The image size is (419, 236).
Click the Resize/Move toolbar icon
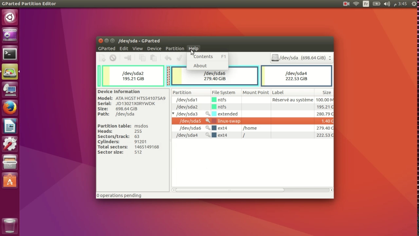pos(128,58)
